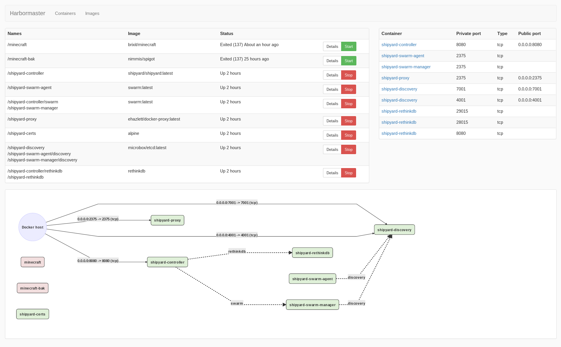The image size is (561, 347).
Task: Switch to the Containers tab
Action: coord(65,13)
